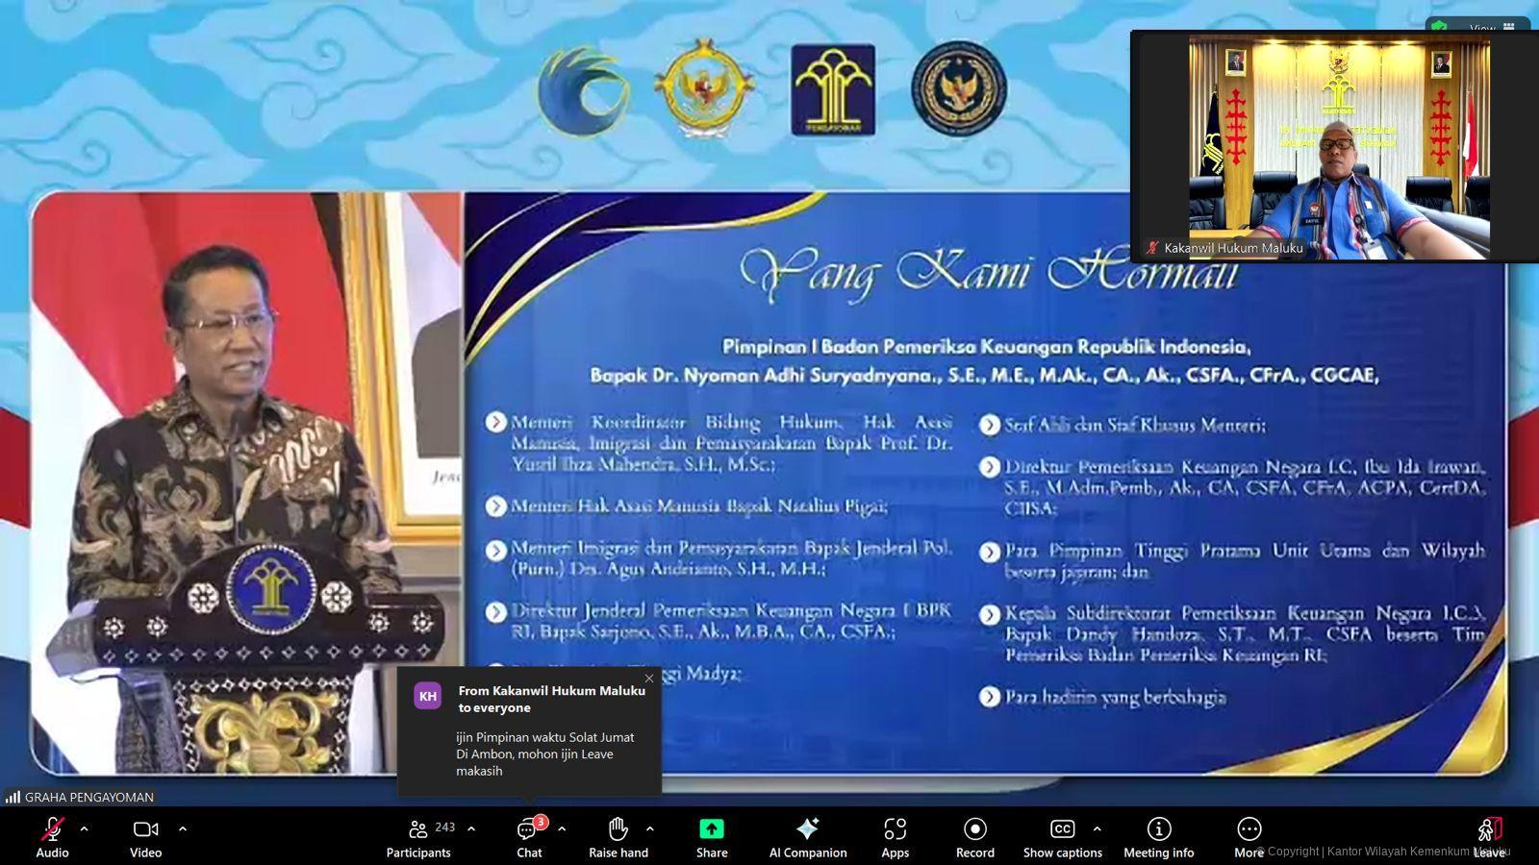The width and height of the screenshot is (1539, 865).
Task: Expand audio options arrow
Action: [x=85, y=828]
